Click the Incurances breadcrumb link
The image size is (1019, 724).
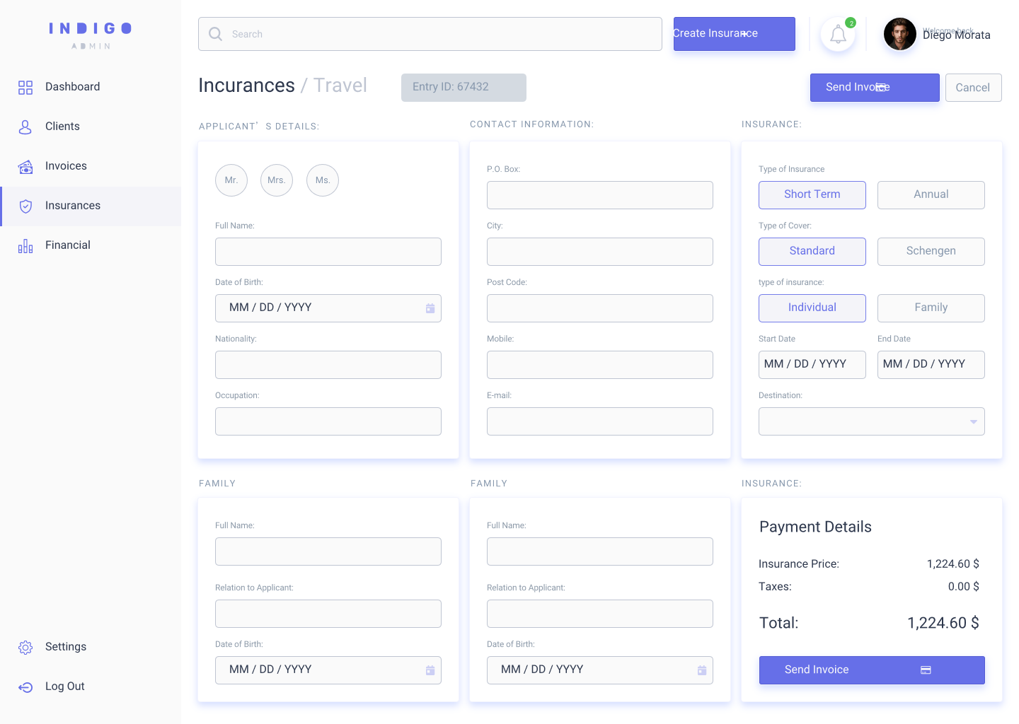(x=246, y=86)
